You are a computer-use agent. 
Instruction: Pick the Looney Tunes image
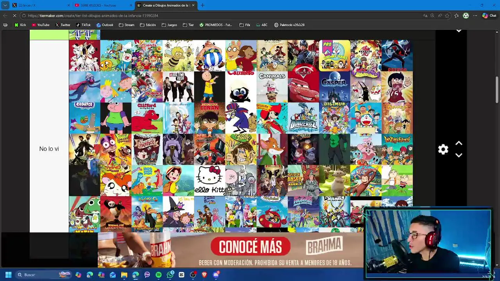[334, 55]
